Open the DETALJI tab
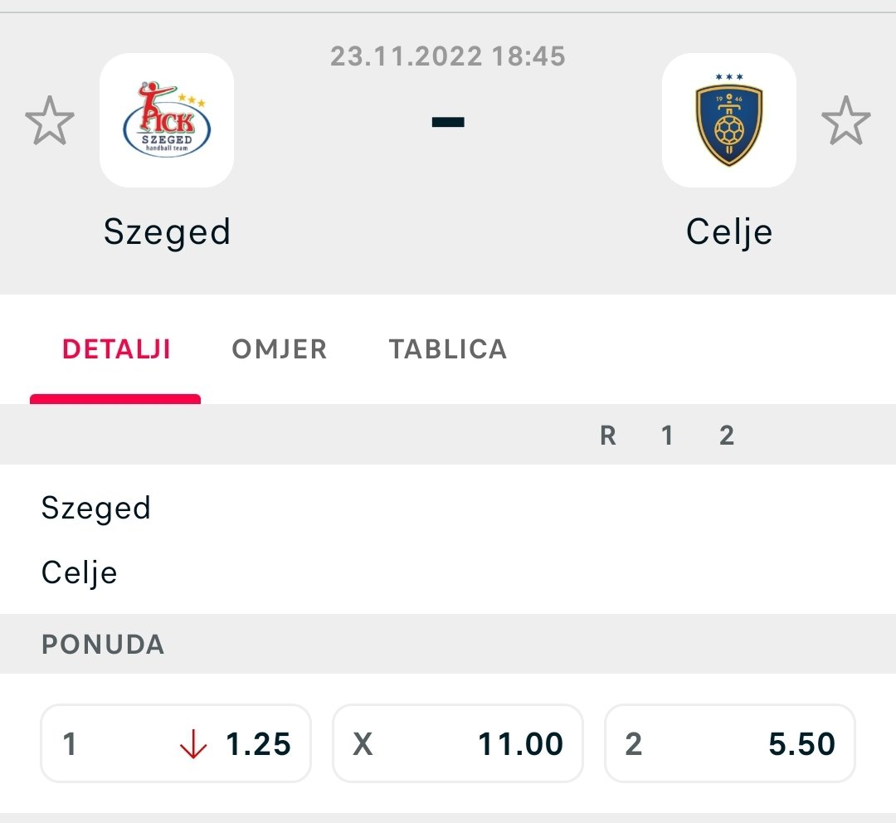This screenshot has width=896, height=823. pos(116,349)
